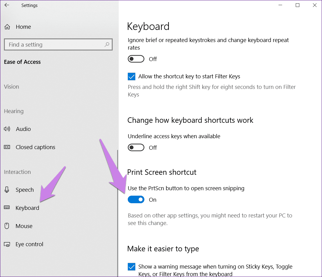Minimize the Settings window

pyautogui.click(x=280, y=5)
